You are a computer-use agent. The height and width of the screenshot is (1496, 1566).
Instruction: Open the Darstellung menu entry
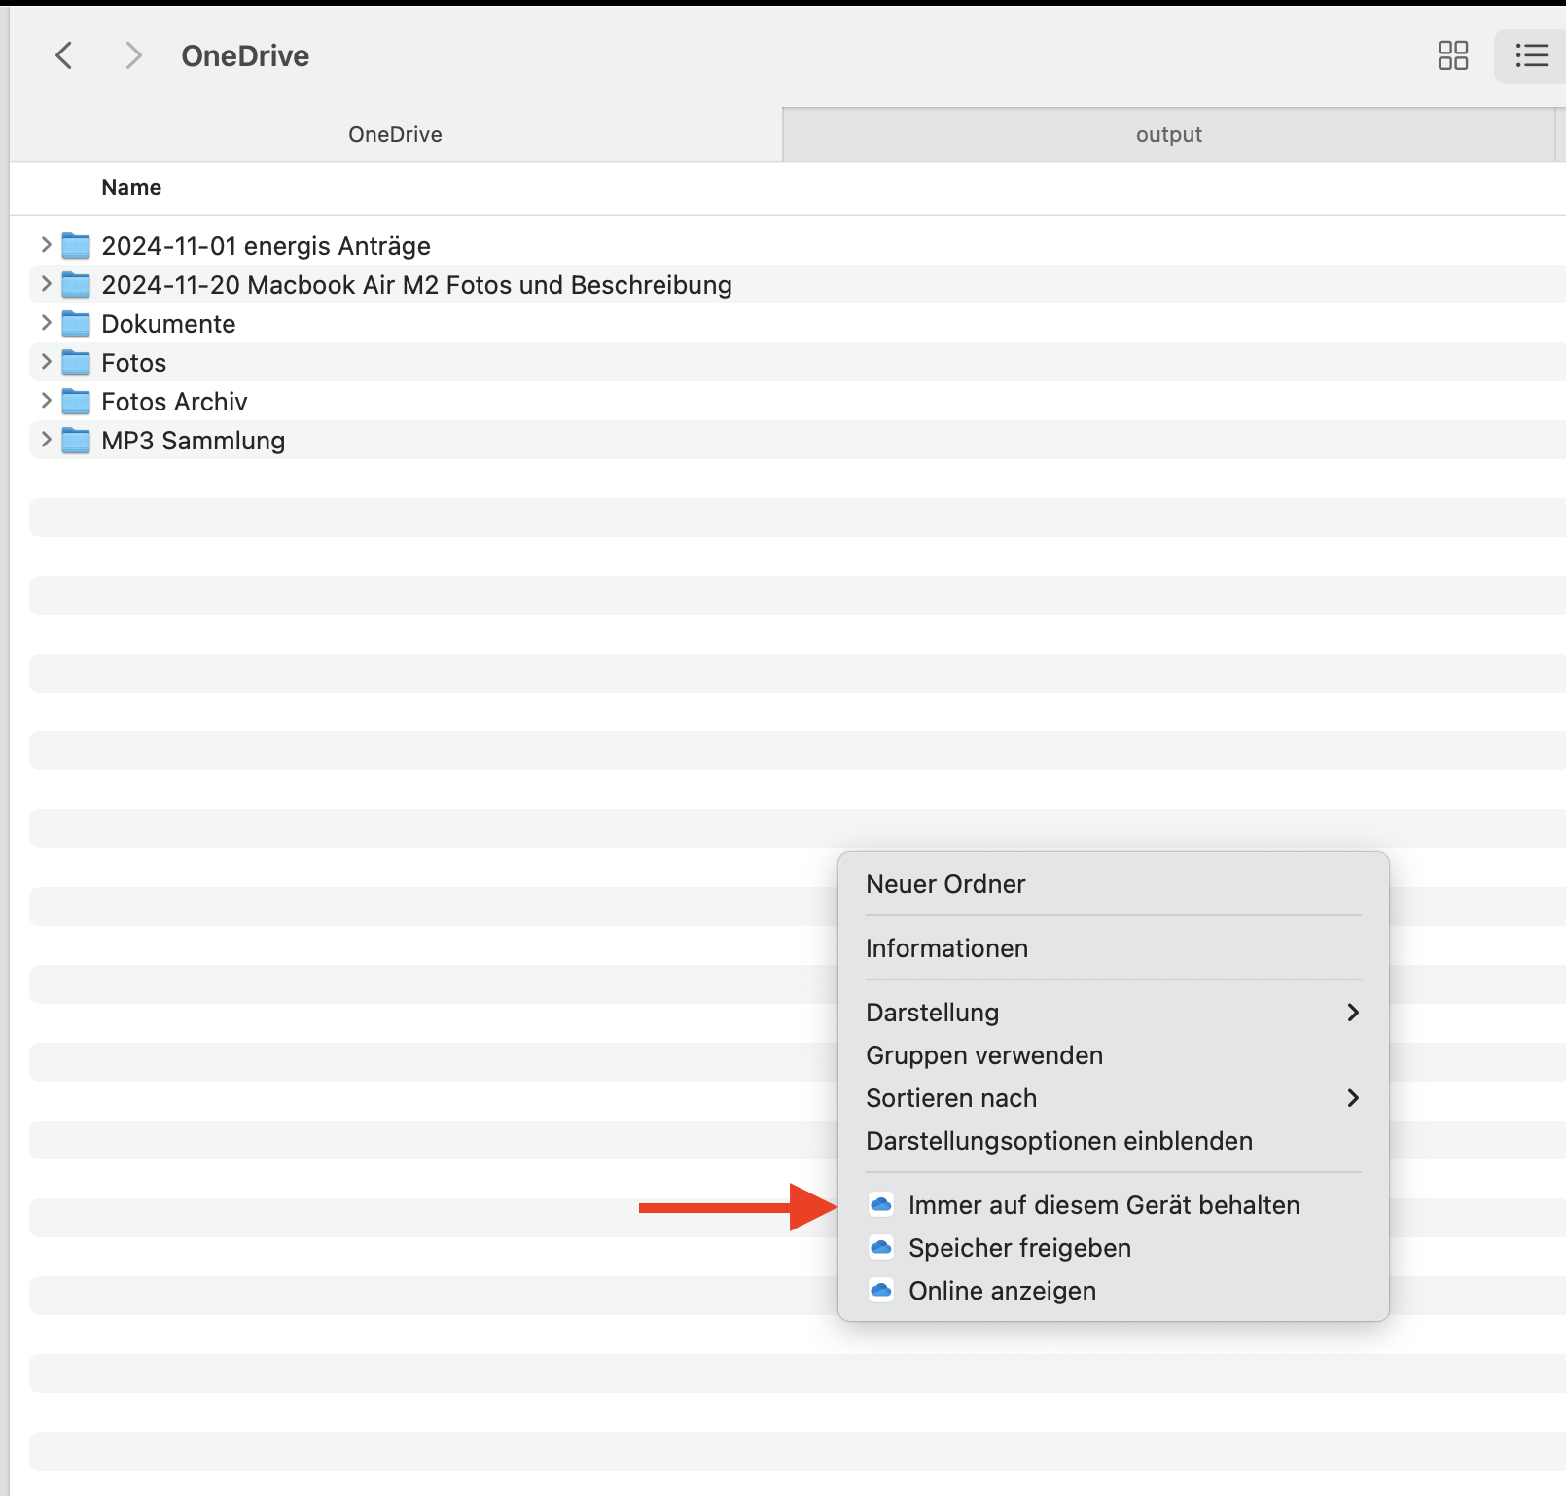pyautogui.click(x=1113, y=1013)
